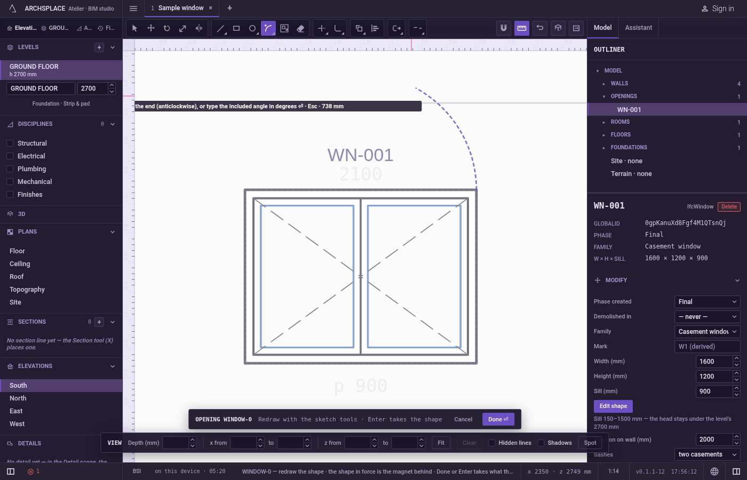747x480 pixels.
Task: Click the Width (mm) input field
Action: pyautogui.click(x=714, y=362)
